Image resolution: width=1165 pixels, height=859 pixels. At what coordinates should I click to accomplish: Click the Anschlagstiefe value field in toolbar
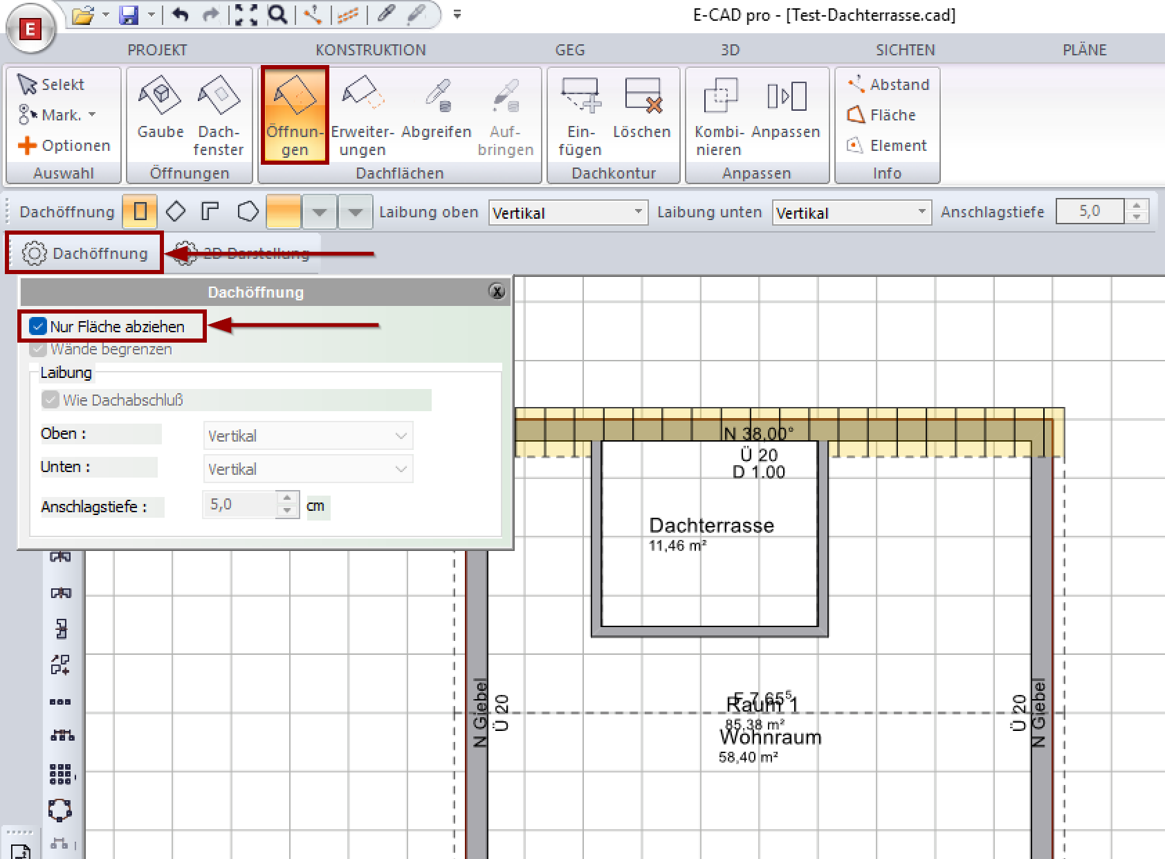(x=1090, y=212)
